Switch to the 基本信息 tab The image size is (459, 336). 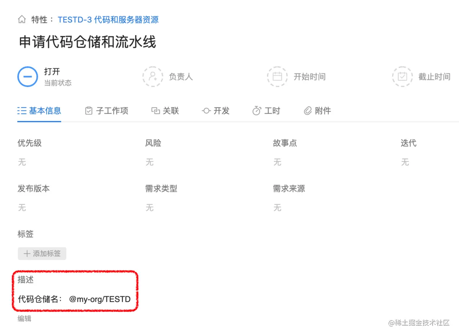39,111
